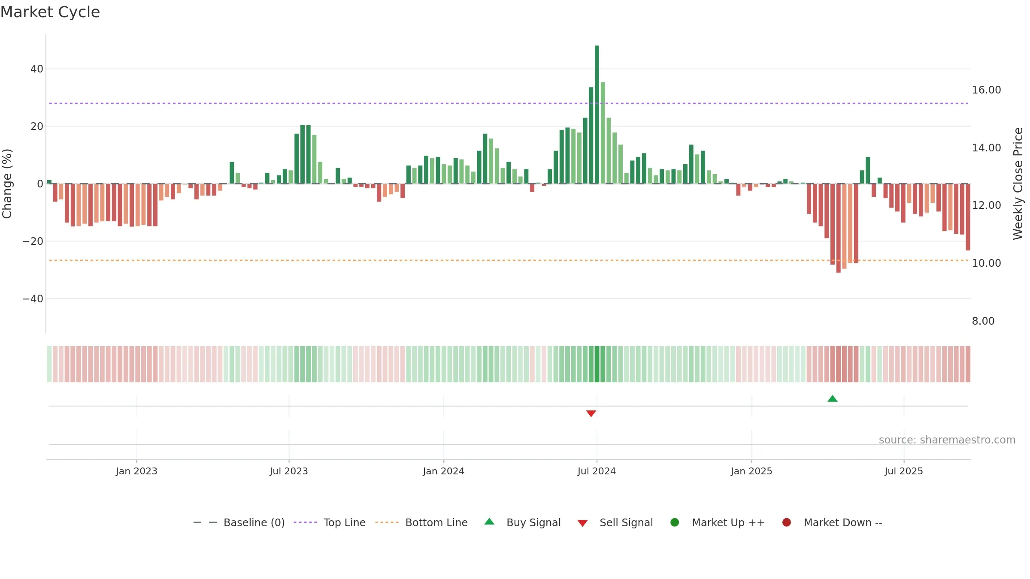
Task: Click the purple dotted Top Line sample in legend
Action: [x=305, y=522]
